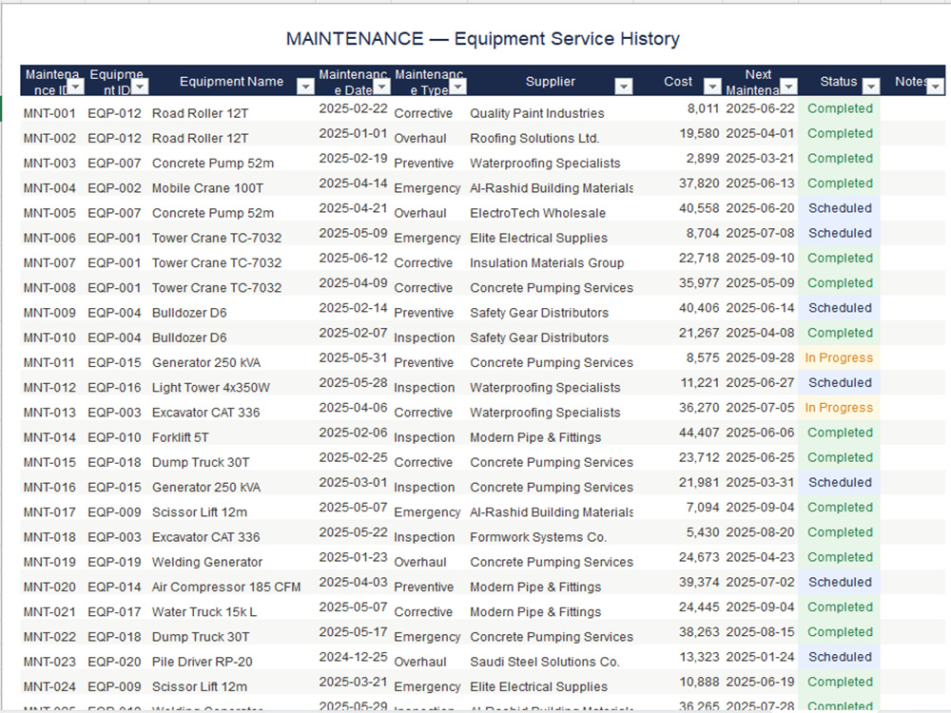Select Completed status in row MNT-001
This screenshot has width=951, height=713.
pos(840,108)
